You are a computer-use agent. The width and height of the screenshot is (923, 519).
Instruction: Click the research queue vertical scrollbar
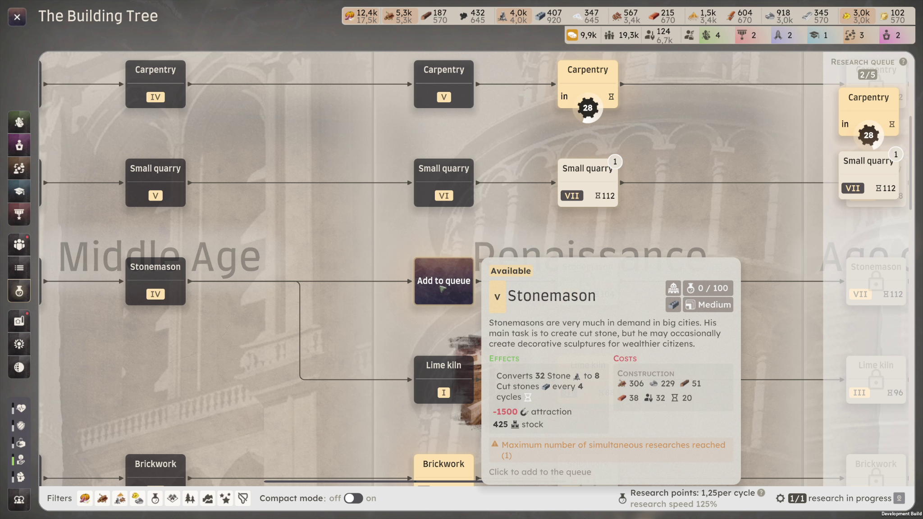point(910,162)
